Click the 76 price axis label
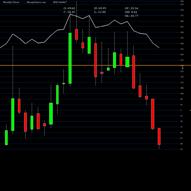Screen dimensions: 191x191 181,121
